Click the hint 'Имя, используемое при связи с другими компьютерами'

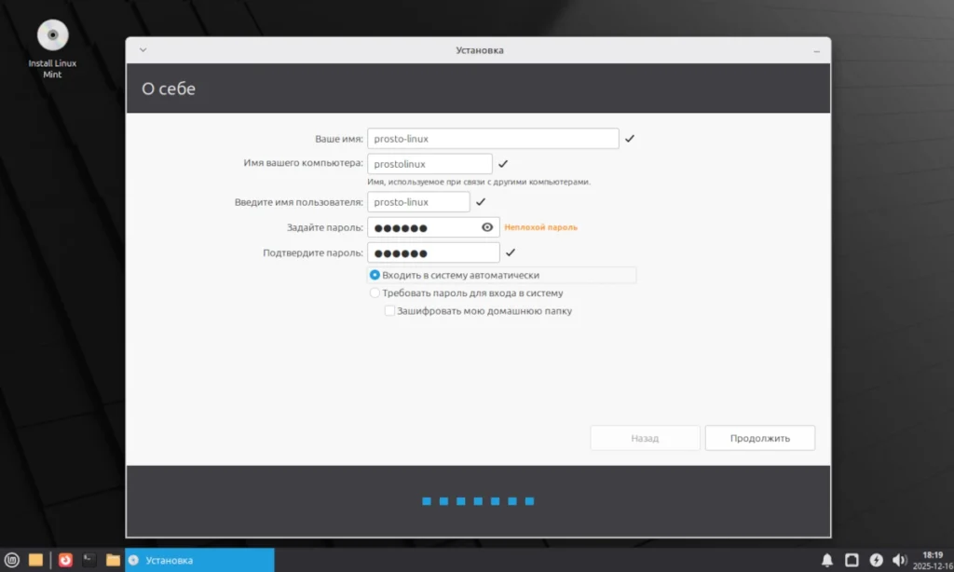(x=479, y=182)
